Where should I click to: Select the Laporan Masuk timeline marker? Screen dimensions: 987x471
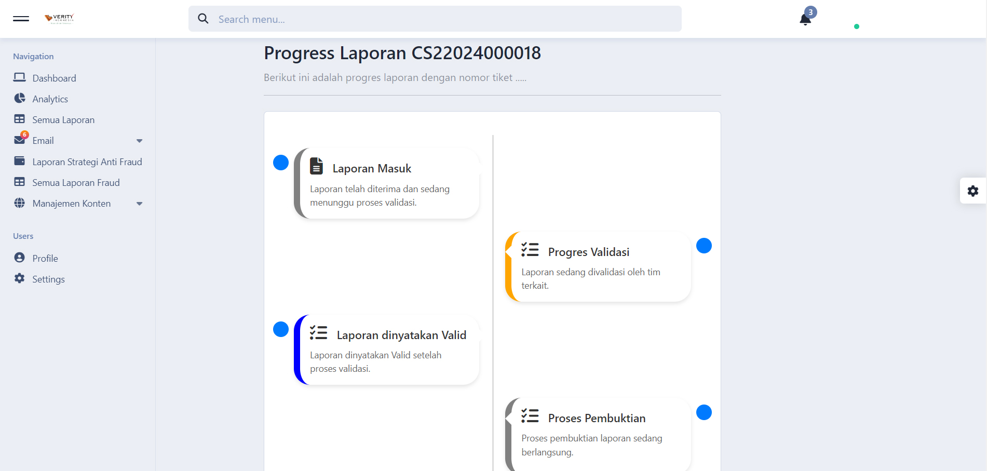(x=281, y=163)
